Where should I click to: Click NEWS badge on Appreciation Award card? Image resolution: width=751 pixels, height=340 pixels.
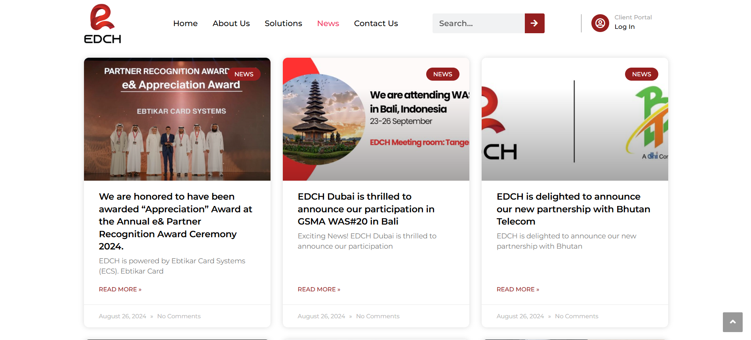pyautogui.click(x=244, y=74)
